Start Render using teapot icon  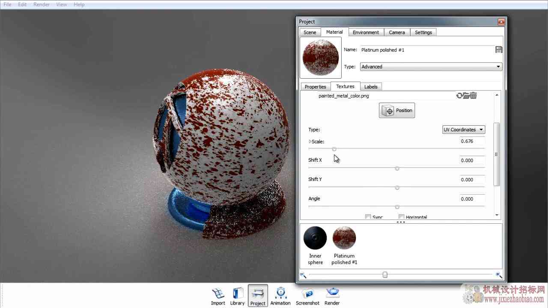332,296
